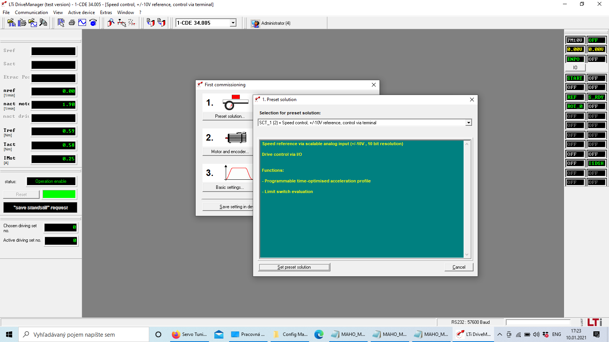Click the IO button in status panel

575,68
